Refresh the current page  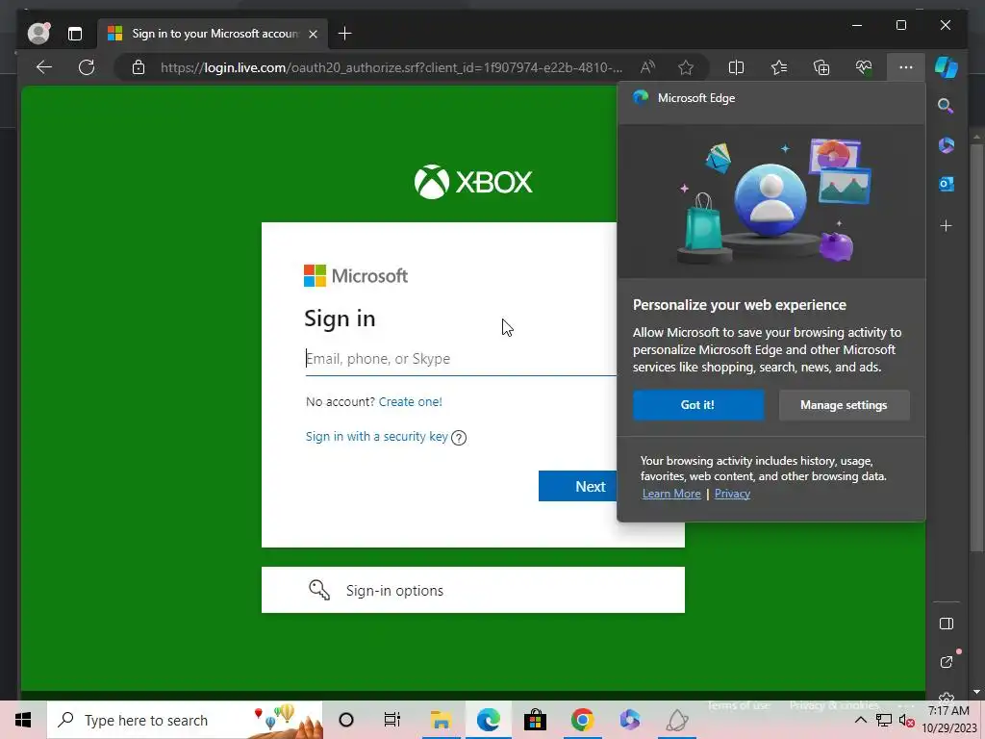pos(87,67)
